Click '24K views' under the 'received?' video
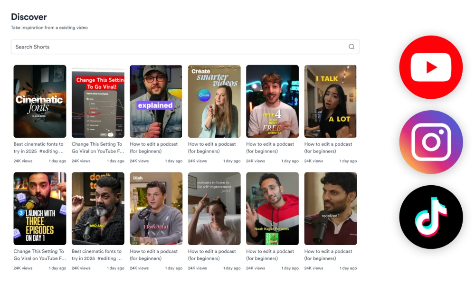The height and width of the screenshot is (285, 475). 314,268
